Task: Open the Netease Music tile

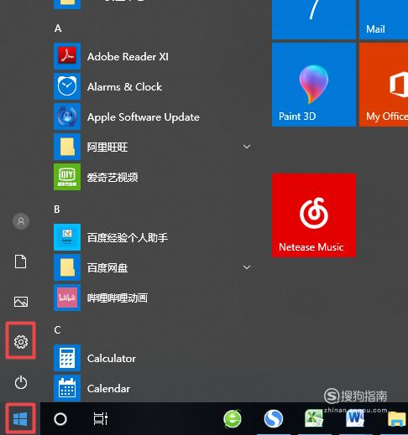Action: pyautogui.click(x=314, y=215)
